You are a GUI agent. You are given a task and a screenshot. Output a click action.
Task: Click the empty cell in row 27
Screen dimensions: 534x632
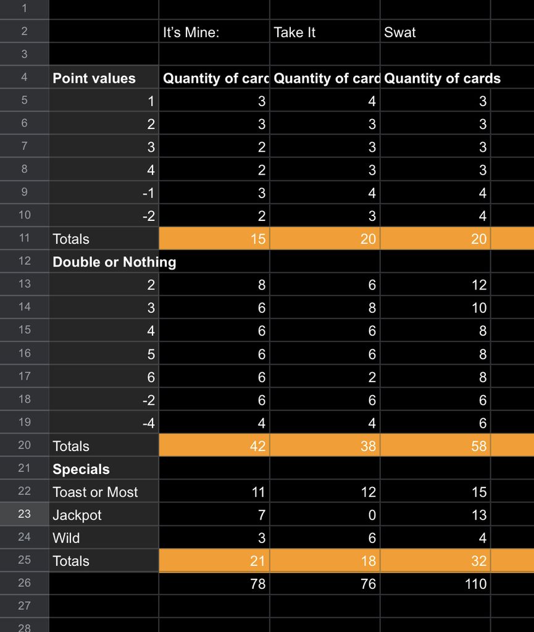(213, 606)
